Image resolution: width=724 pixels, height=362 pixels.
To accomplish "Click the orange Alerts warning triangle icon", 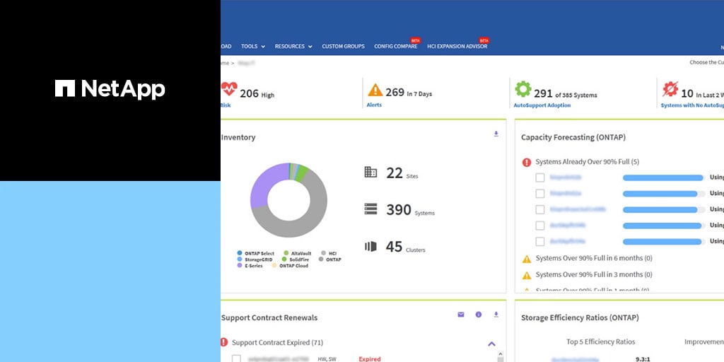I will click(375, 90).
